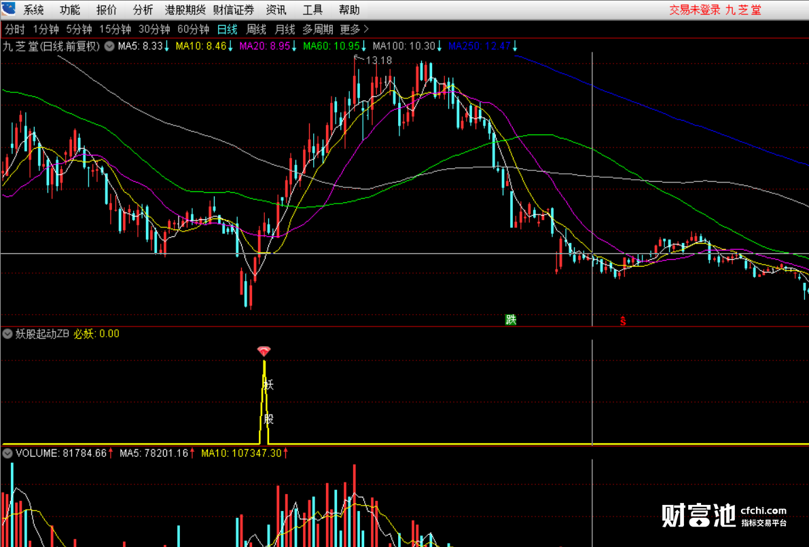Select the MA20: 8.95 indicator label
Viewport: 809px width, 547px height.
(268, 46)
